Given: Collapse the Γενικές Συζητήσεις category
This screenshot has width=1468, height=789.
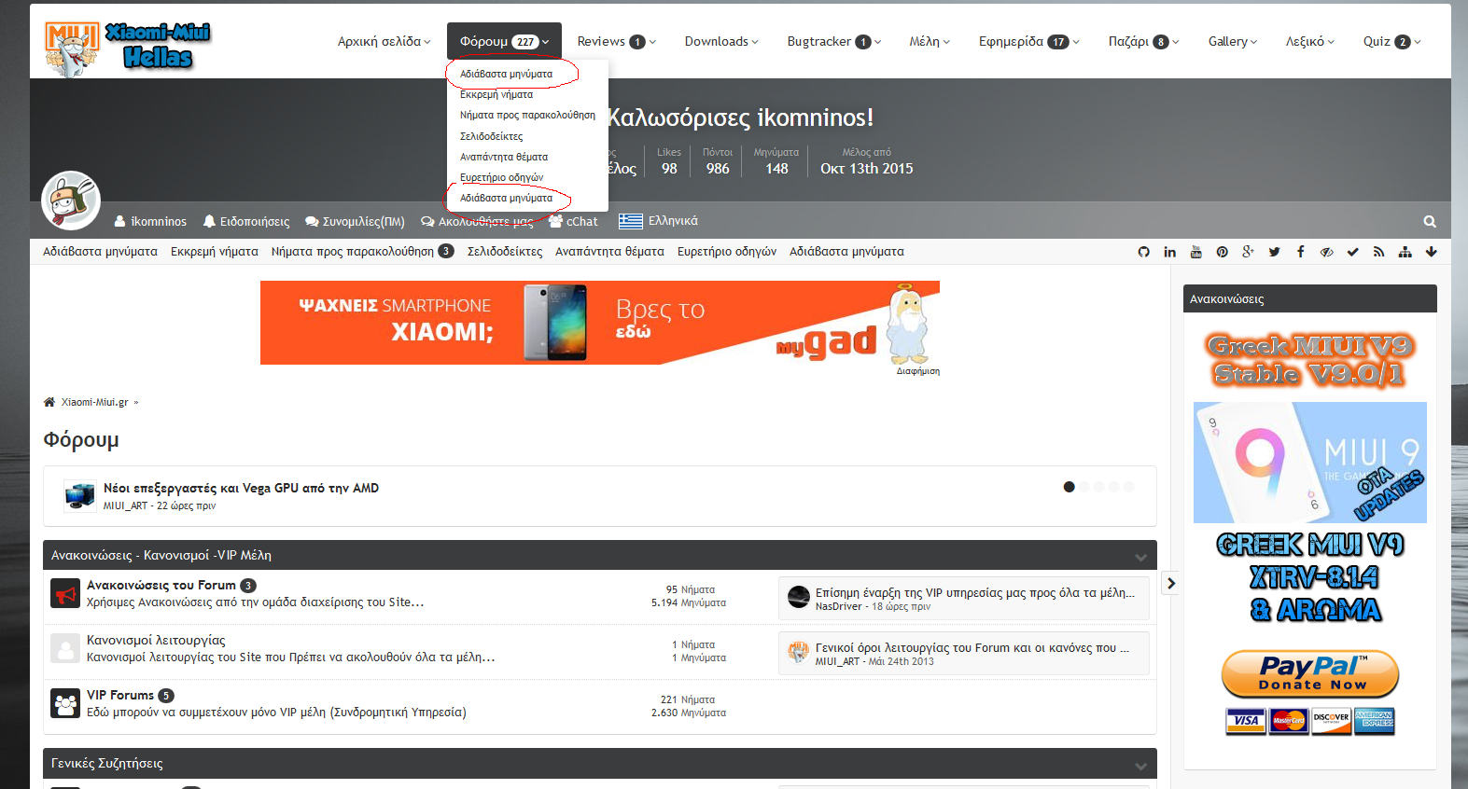Looking at the screenshot, I should click(1140, 766).
